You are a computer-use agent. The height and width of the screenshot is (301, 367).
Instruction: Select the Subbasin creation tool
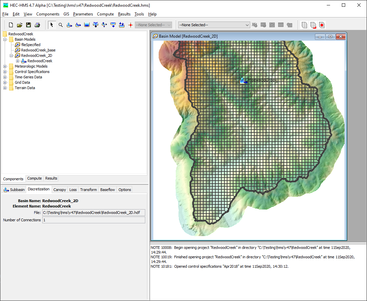point(69,25)
